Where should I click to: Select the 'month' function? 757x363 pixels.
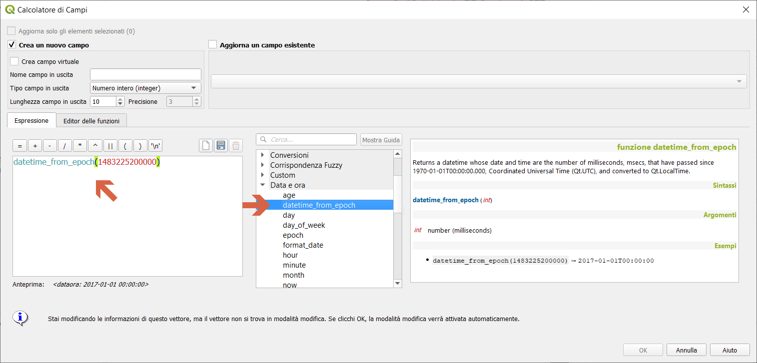pos(293,275)
